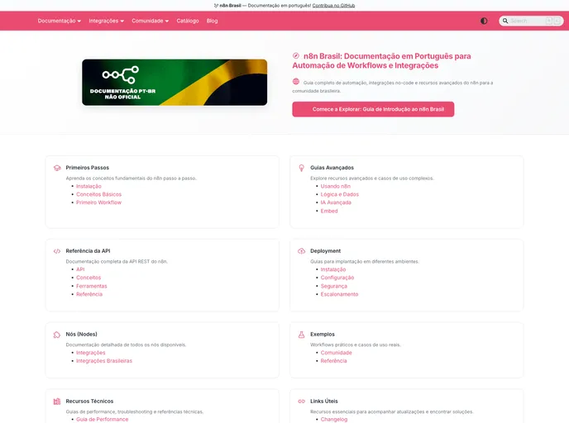This screenshot has width=569, height=423.
Task: Click the Nós (Nodes) puzzle icon
Action: click(x=57, y=335)
